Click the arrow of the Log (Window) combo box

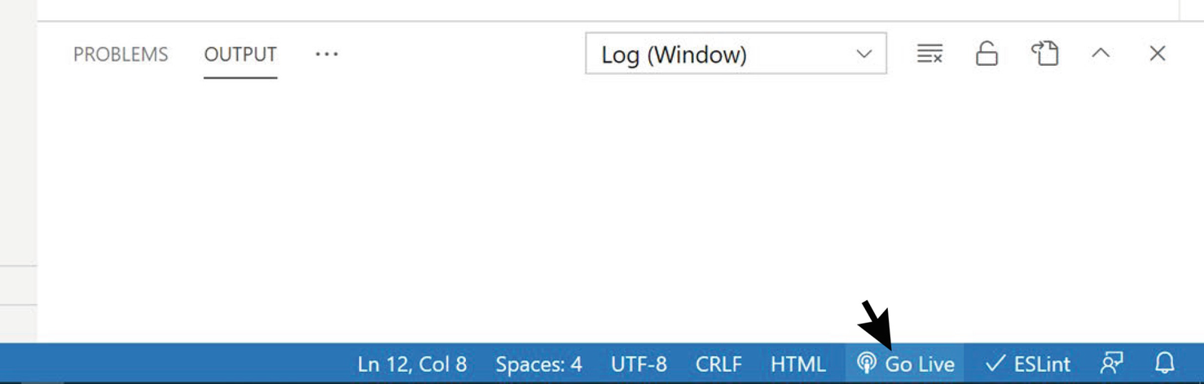(863, 55)
